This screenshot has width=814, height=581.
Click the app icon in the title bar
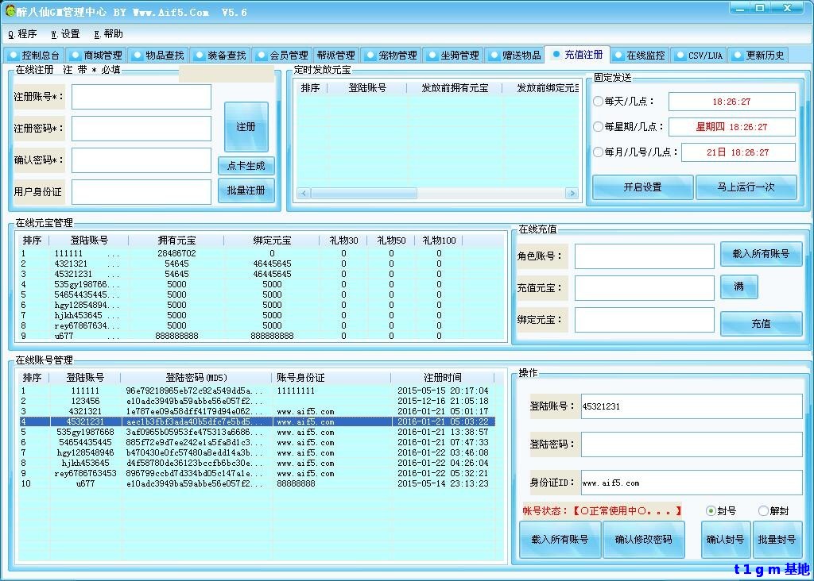point(10,11)
